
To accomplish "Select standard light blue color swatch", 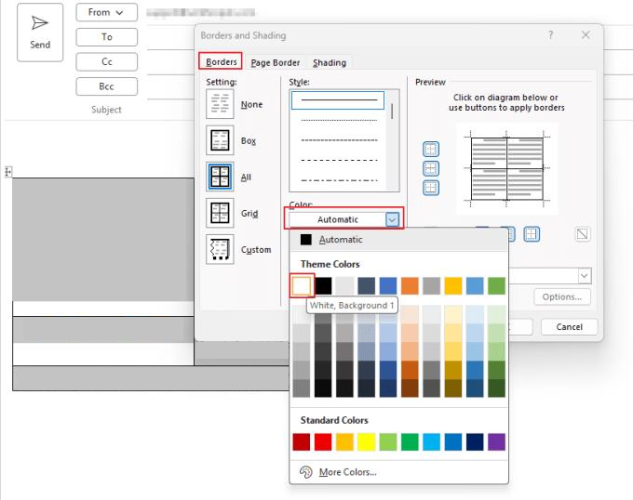I will pyautogui.click(x=432, y=442).
